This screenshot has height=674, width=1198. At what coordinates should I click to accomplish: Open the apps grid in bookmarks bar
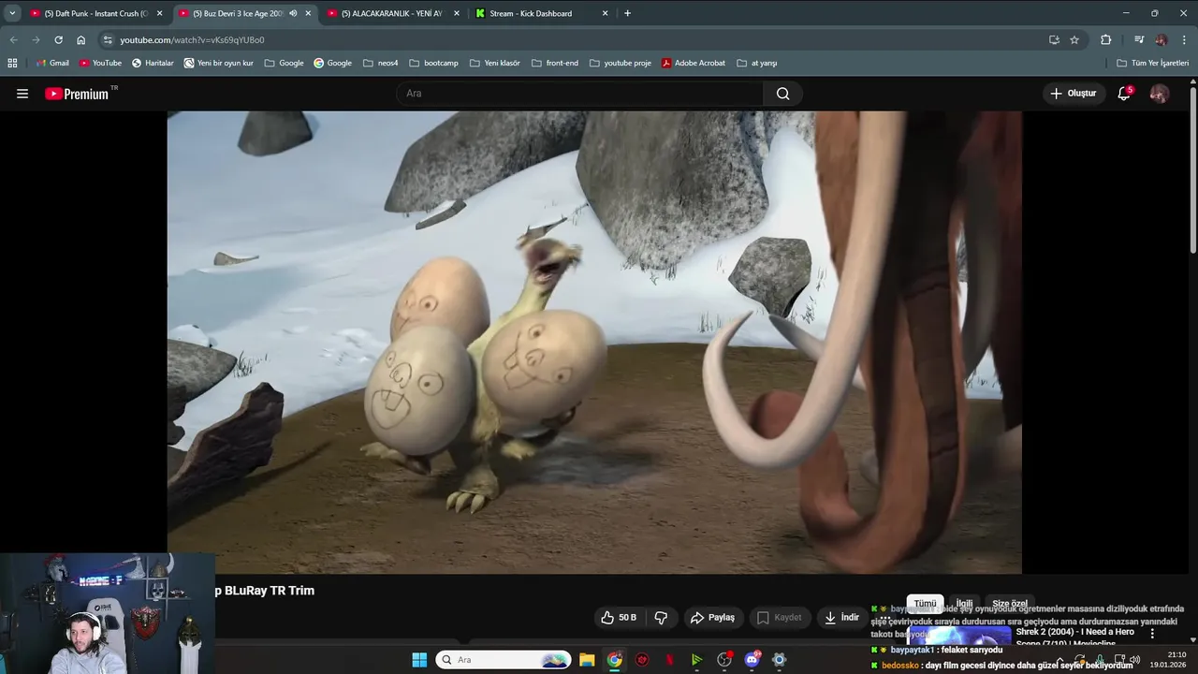pos(12,63)
